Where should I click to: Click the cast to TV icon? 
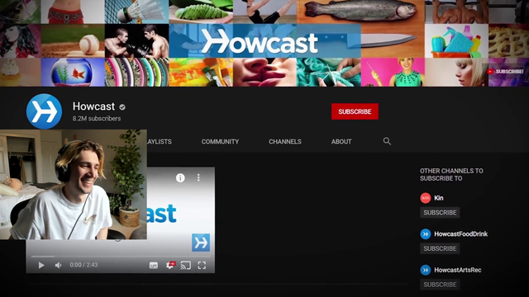pyautogui.click(x=185, y=266)
